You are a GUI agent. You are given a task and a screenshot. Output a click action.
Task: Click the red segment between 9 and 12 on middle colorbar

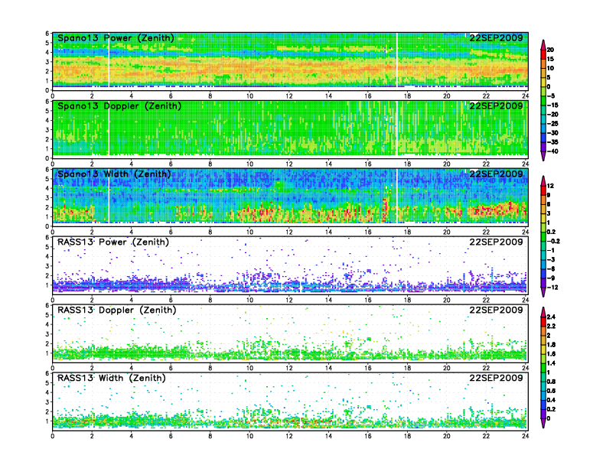coord(543,190)
